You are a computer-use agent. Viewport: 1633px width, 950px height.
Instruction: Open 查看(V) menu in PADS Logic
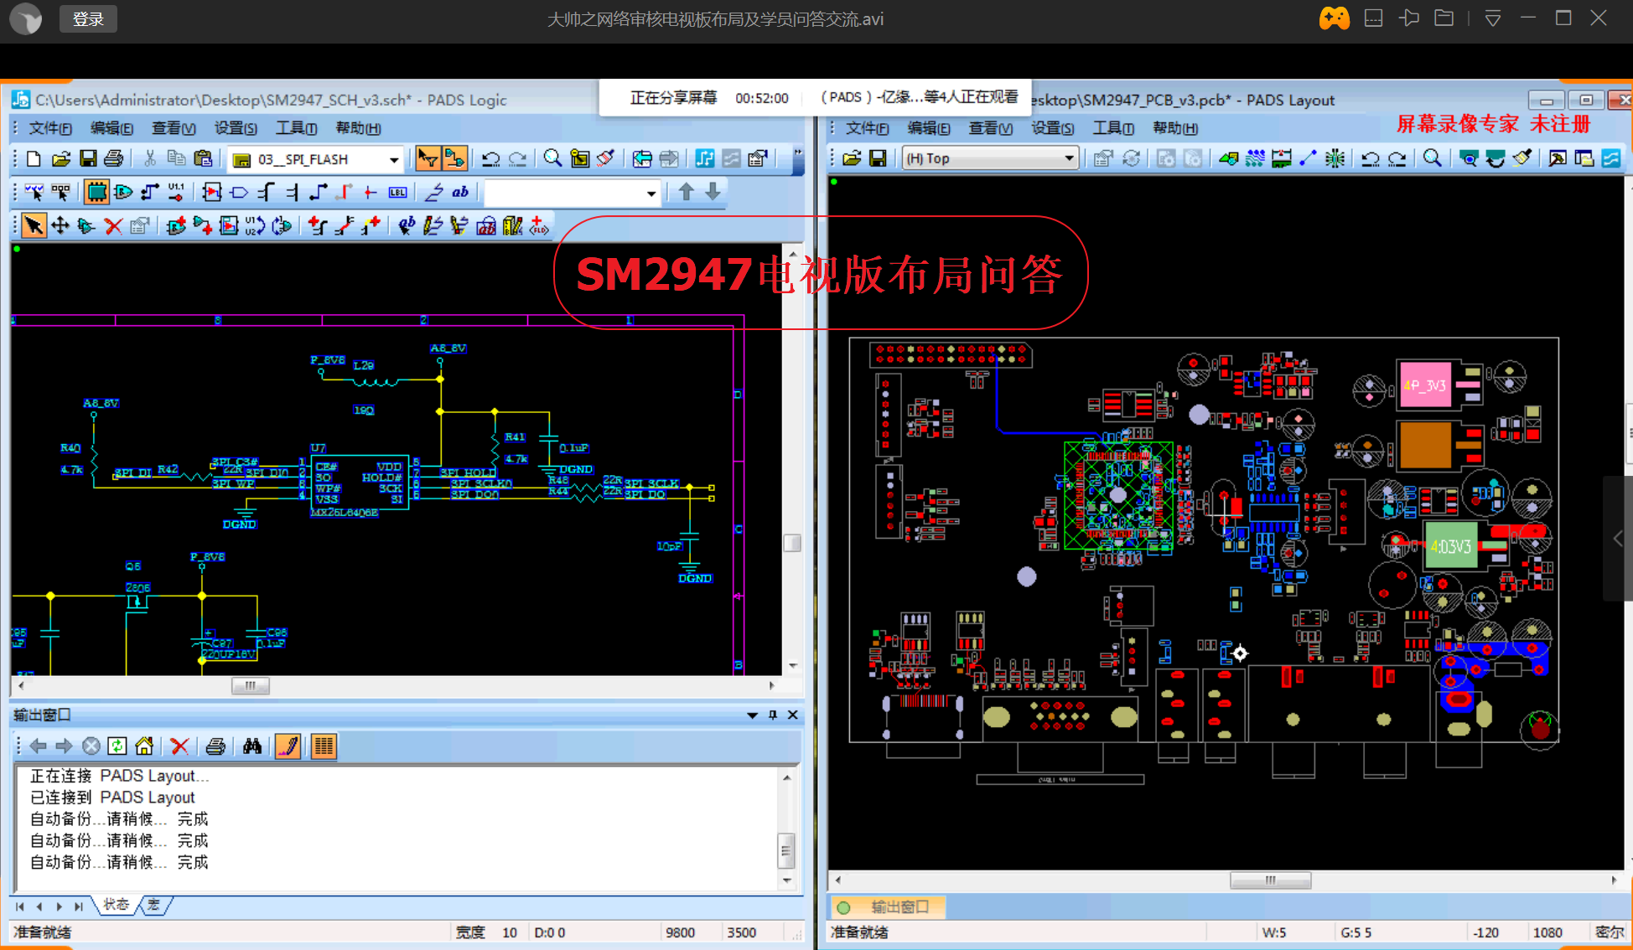(x=174, y=128)
